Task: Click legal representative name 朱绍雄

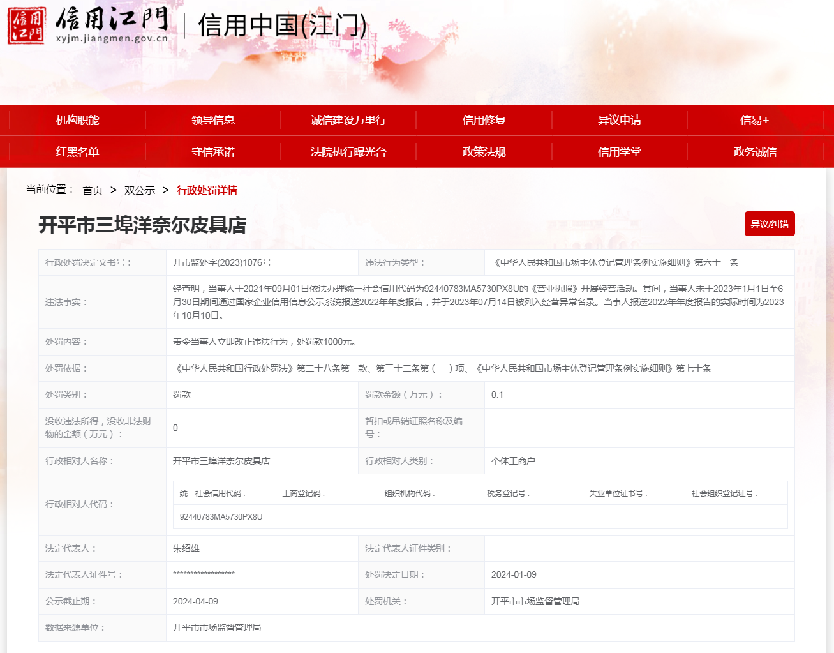Action: coord(186,548)
